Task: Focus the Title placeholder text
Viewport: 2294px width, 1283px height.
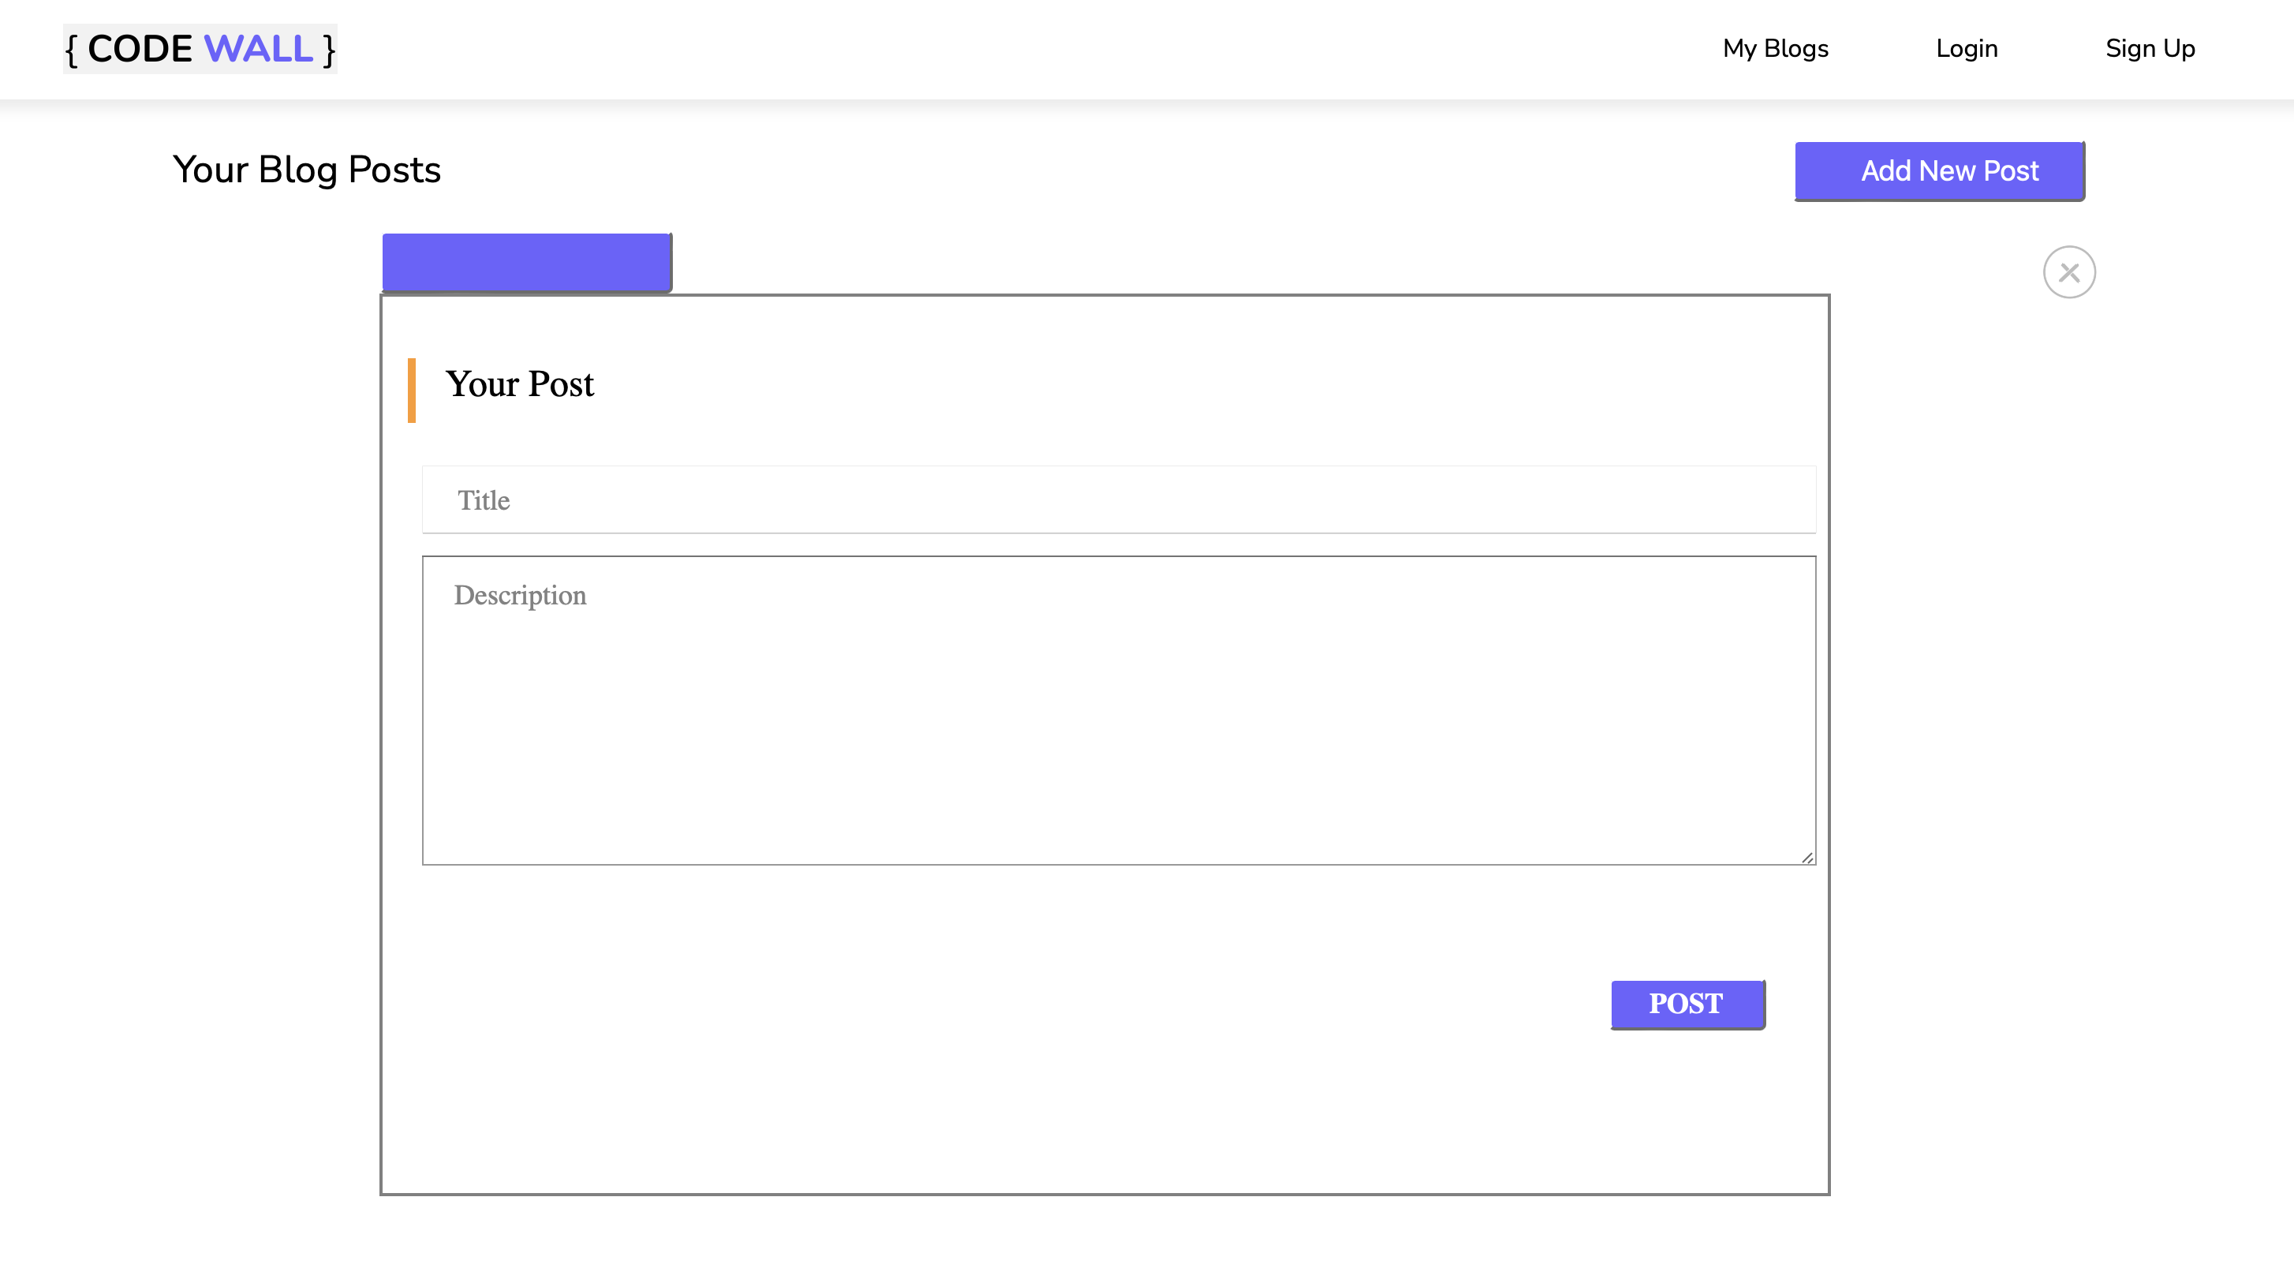Action: [x=484, y=499]
